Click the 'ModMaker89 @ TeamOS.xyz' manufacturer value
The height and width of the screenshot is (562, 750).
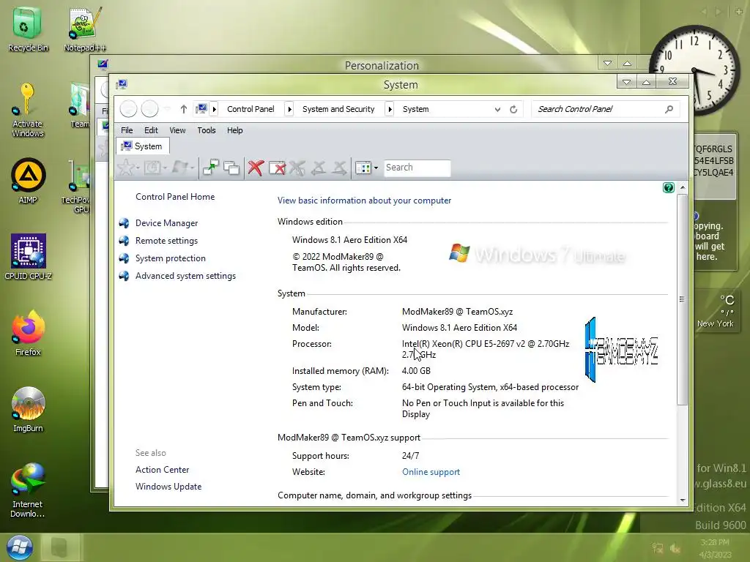(x=457, y=312)
